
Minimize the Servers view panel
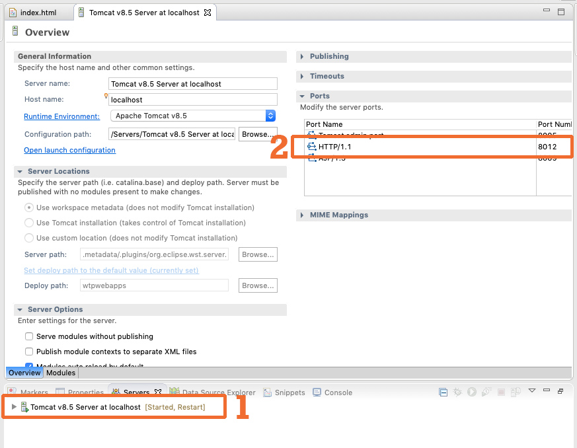[547, 390]
